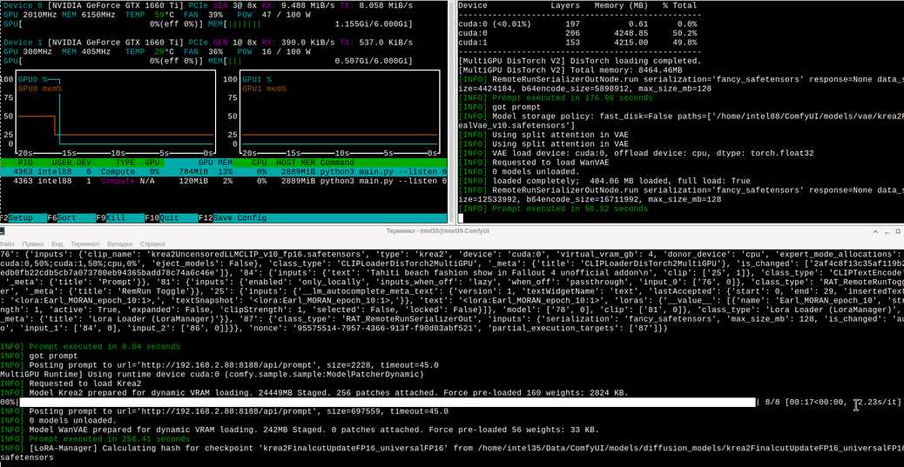Click F12 Save Config in nvtop

[x=233, y=218]
